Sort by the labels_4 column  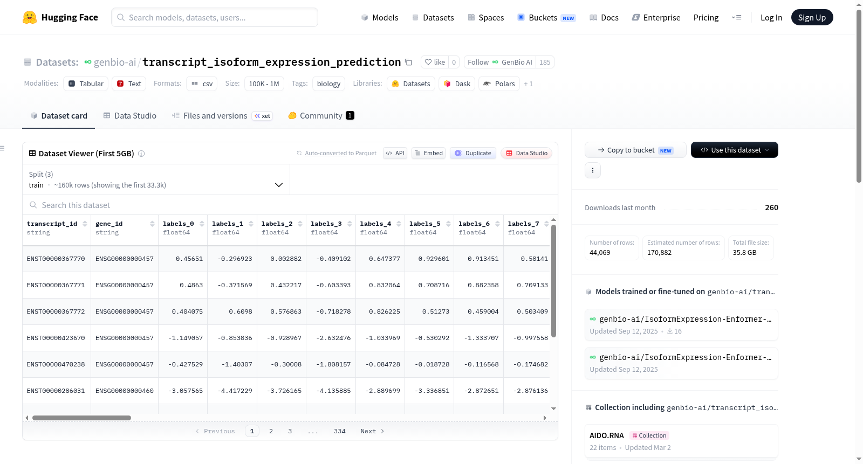click(x=399, y=224)
